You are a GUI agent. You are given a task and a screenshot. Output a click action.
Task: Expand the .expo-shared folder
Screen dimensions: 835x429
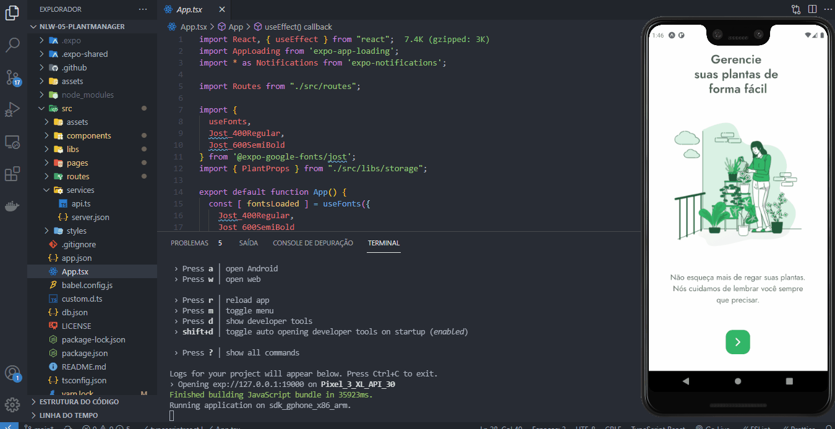coord(92,54)
